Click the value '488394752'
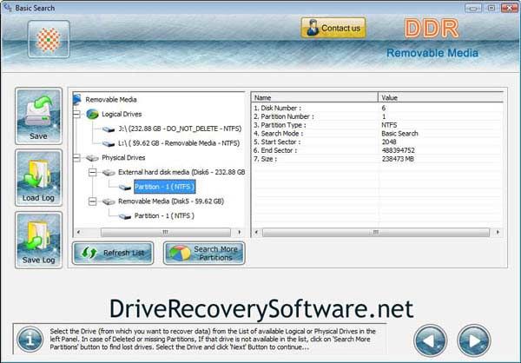The image size is (521, 363). (x=398, y=150)
